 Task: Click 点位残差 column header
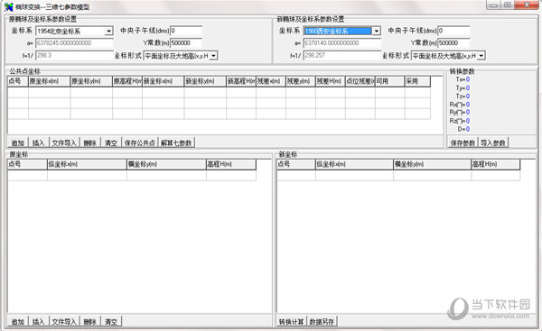tap(360, 81)
